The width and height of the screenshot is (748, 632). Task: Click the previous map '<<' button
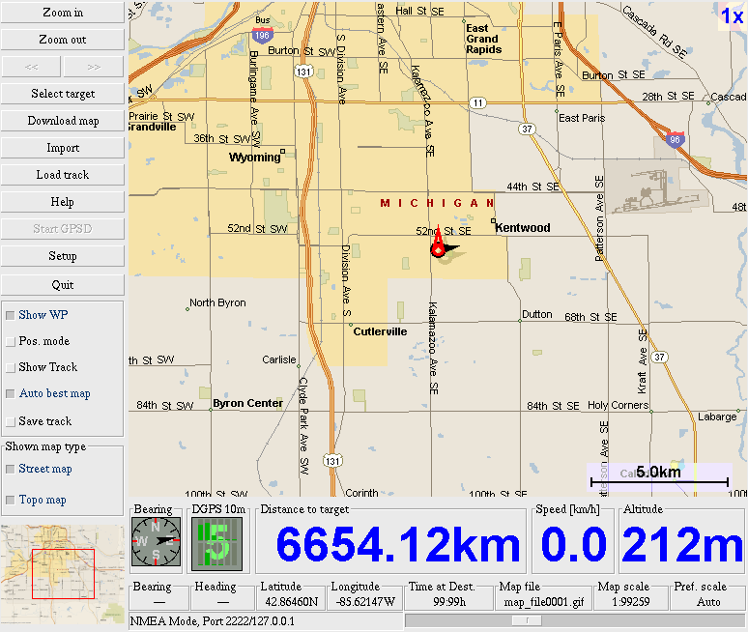coord(32,67)
